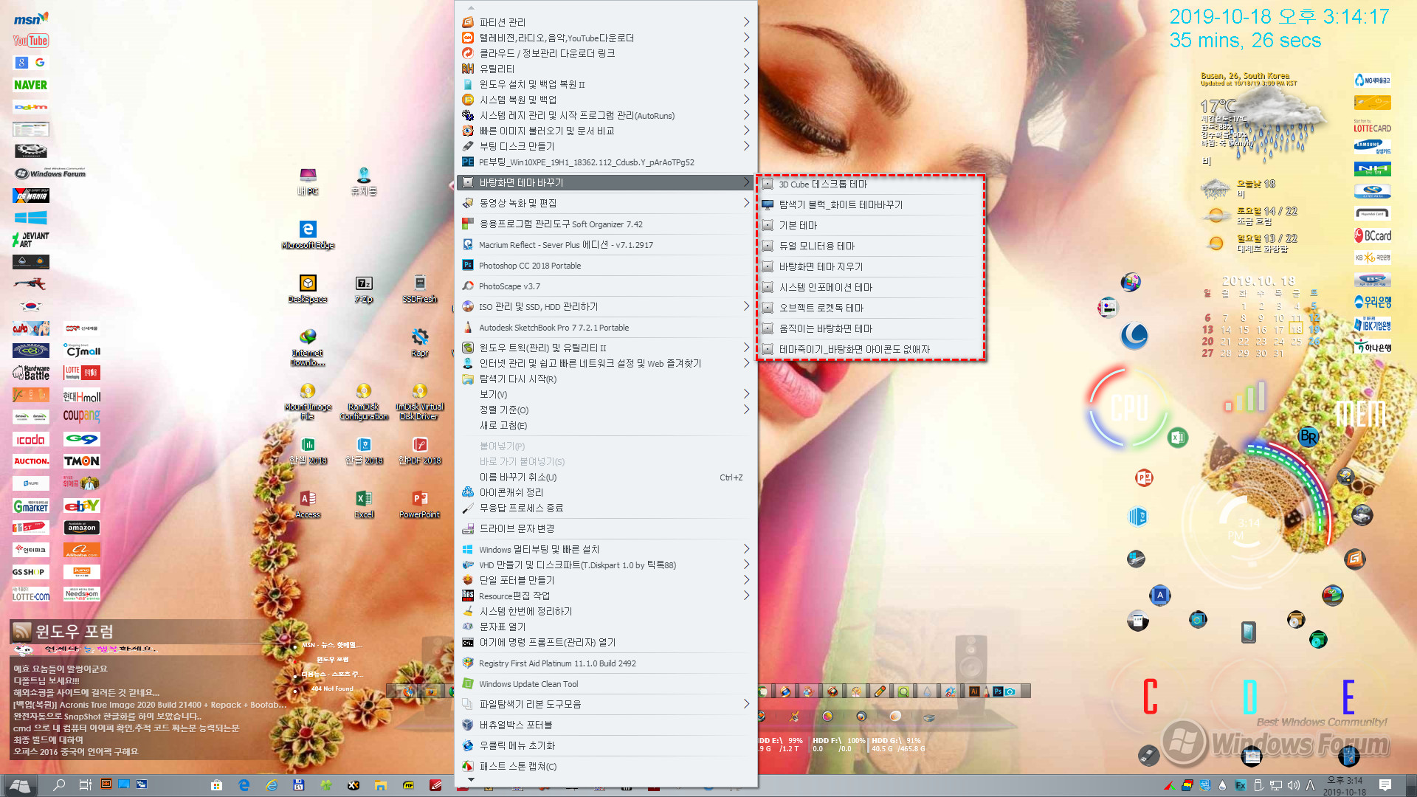Screen dimensions: 1417x797
Task: Open 최종 빌드에 대하여 forum link
Action: [x=49, y=739]
